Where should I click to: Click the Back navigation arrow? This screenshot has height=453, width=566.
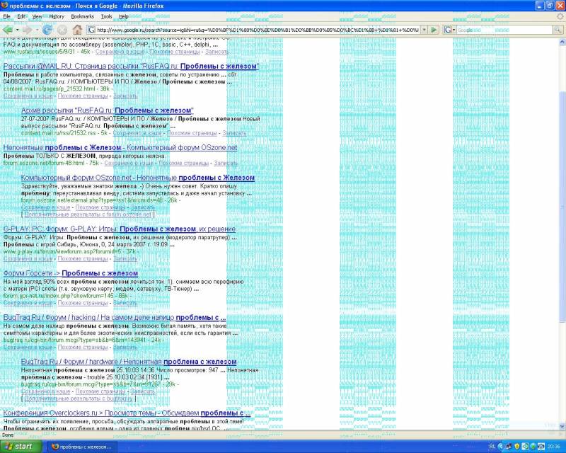8,30
